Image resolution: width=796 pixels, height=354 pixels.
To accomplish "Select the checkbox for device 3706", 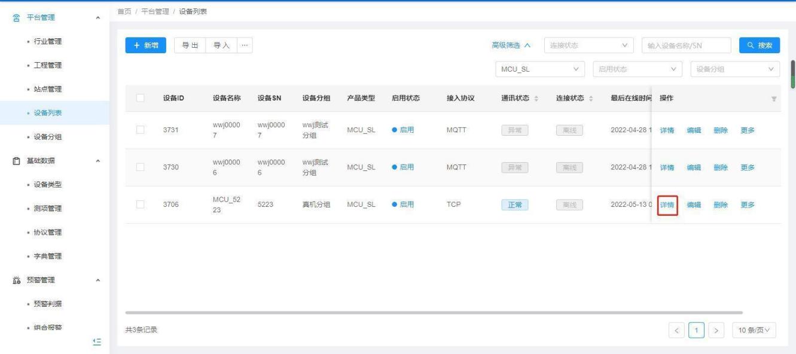I will click(141, 205).
